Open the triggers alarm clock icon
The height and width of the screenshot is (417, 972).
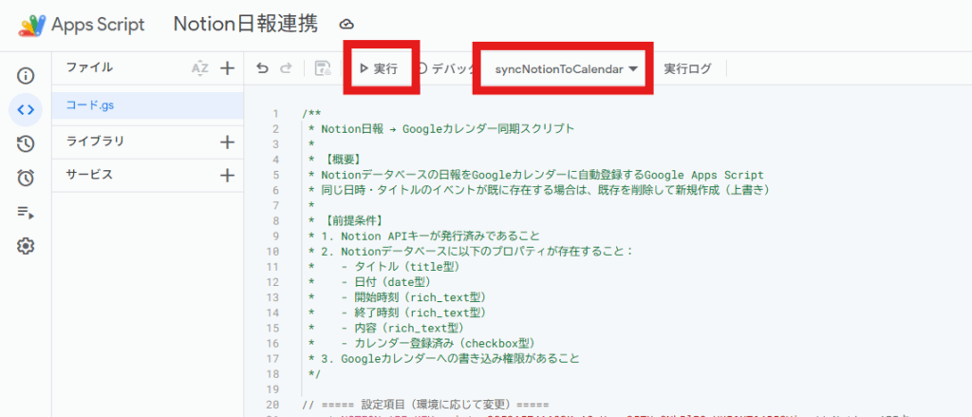pos(26,178)
